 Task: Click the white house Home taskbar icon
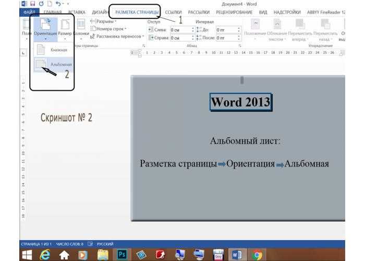click(x=64, y=255)
